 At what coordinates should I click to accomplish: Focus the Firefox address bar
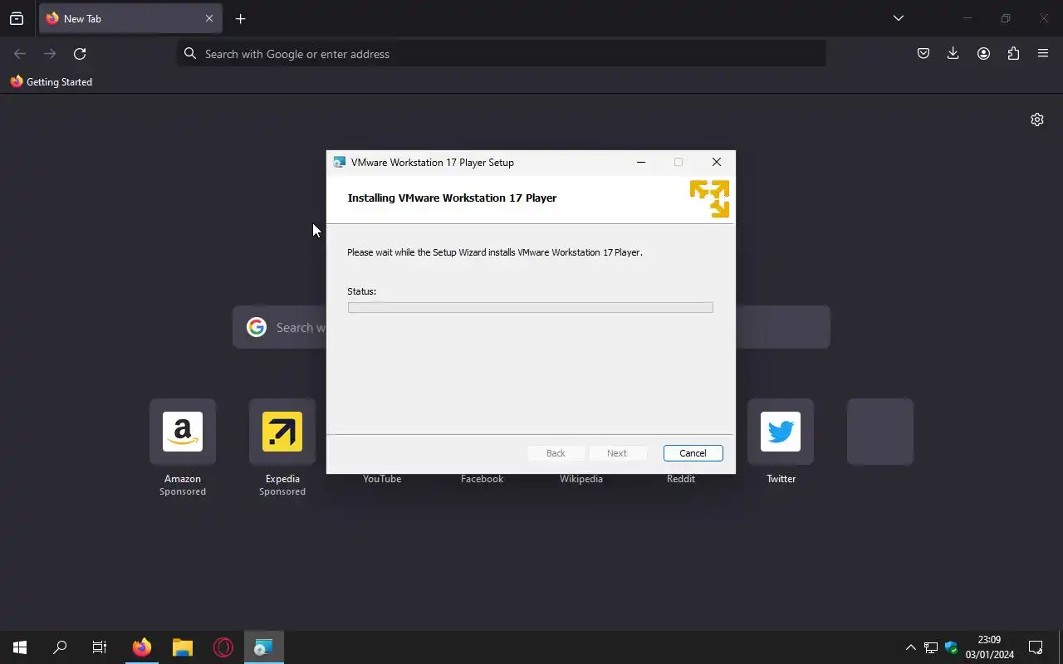pyautogui.click(x=502, y=54)
